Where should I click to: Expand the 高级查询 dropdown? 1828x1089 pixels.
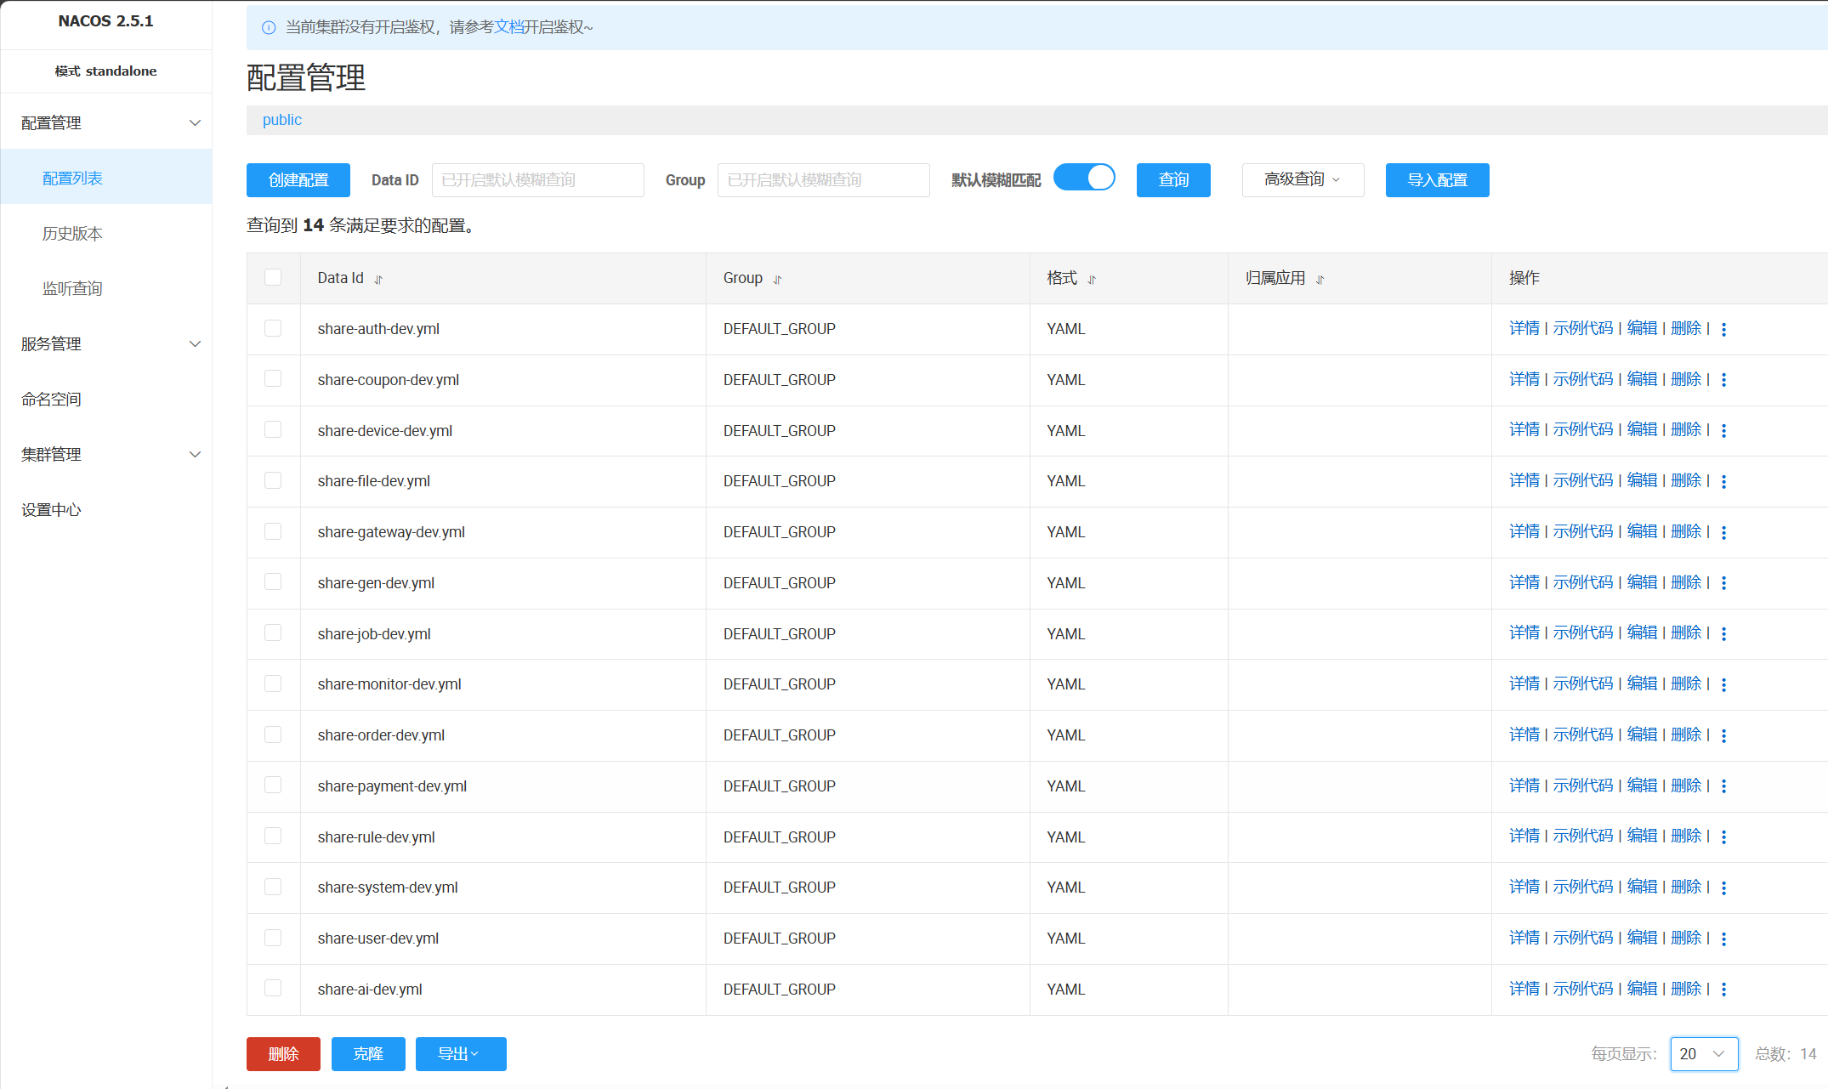[1303, 180]
